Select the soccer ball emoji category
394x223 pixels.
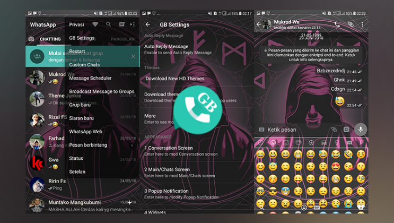(x=311, y=143)
